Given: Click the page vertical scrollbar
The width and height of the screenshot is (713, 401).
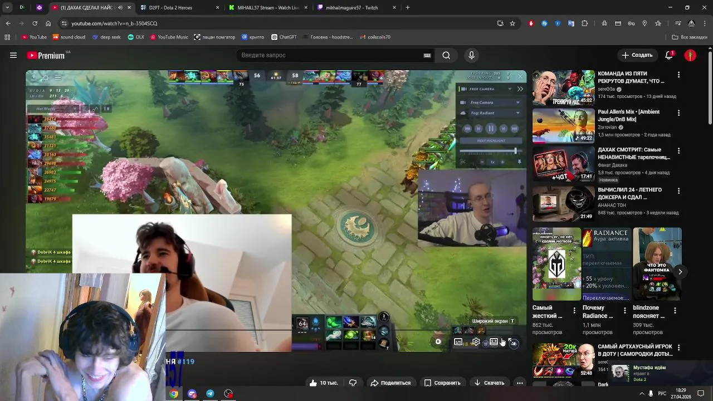Looking at the screenshot, I should pyautogui.click(x=710, y=89).
